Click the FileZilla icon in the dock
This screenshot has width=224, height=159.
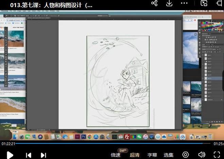pyautogui.click(x=127, y=137)
